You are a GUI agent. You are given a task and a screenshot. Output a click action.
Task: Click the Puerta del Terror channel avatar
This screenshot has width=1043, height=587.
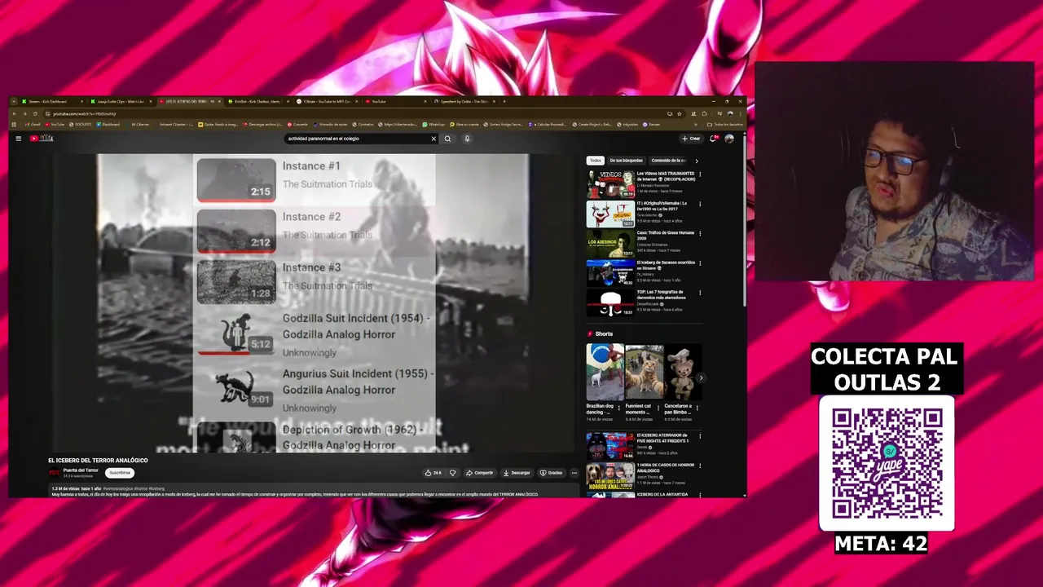[55, 473]
